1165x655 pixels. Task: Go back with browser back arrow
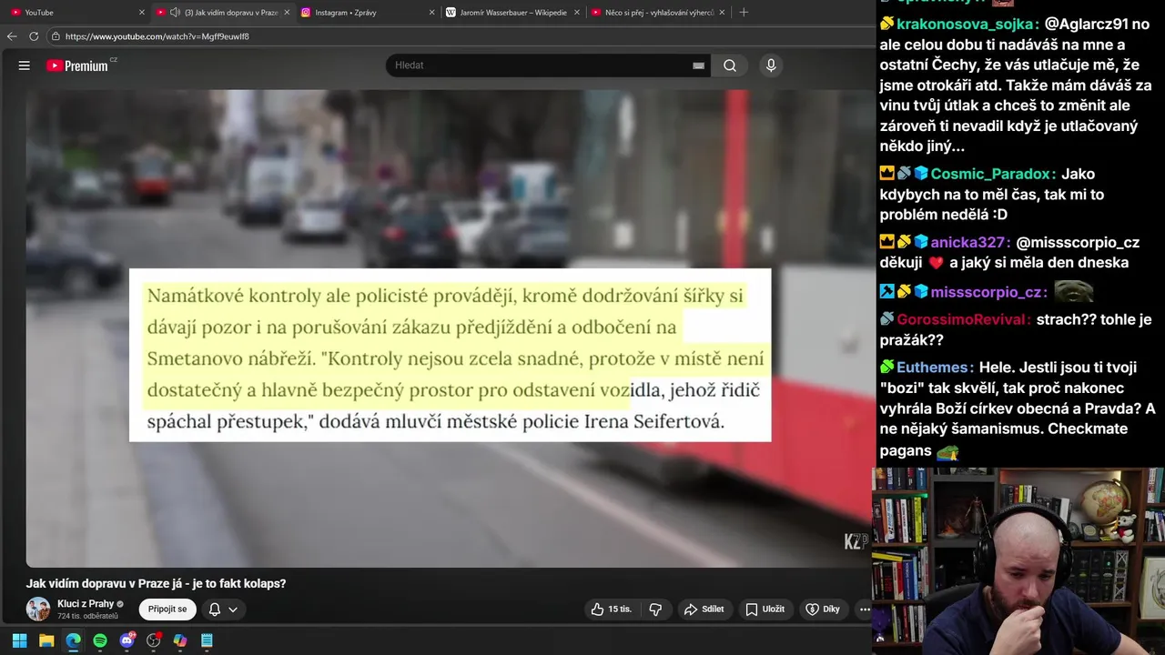(x=12, y=36)
